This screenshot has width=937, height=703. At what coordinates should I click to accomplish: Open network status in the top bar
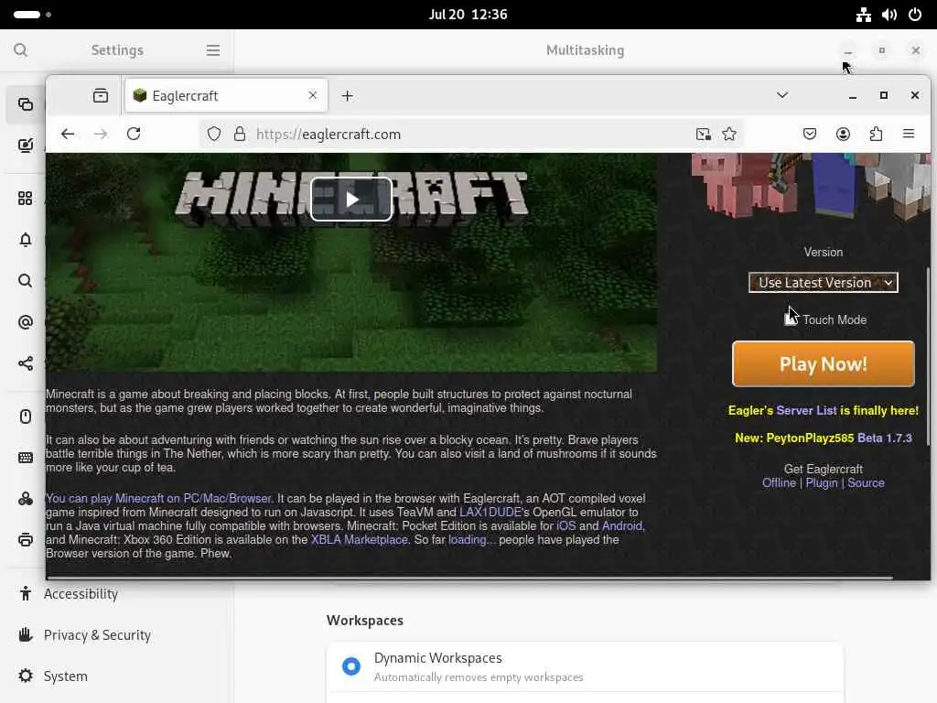click(864, 15)
